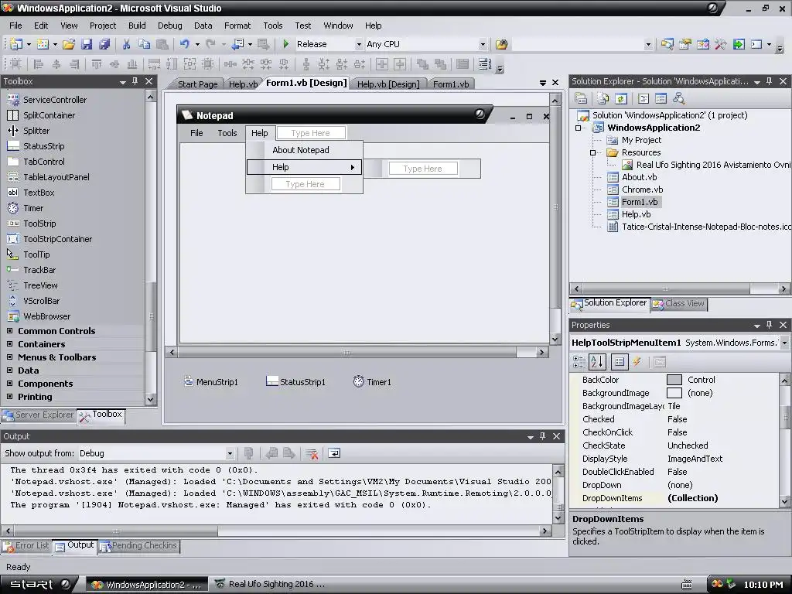The width and height of the screenshot is (792, 594).
Task: Click View Designer icon in Solution Explorer
Action: click(x=661, y=98)
